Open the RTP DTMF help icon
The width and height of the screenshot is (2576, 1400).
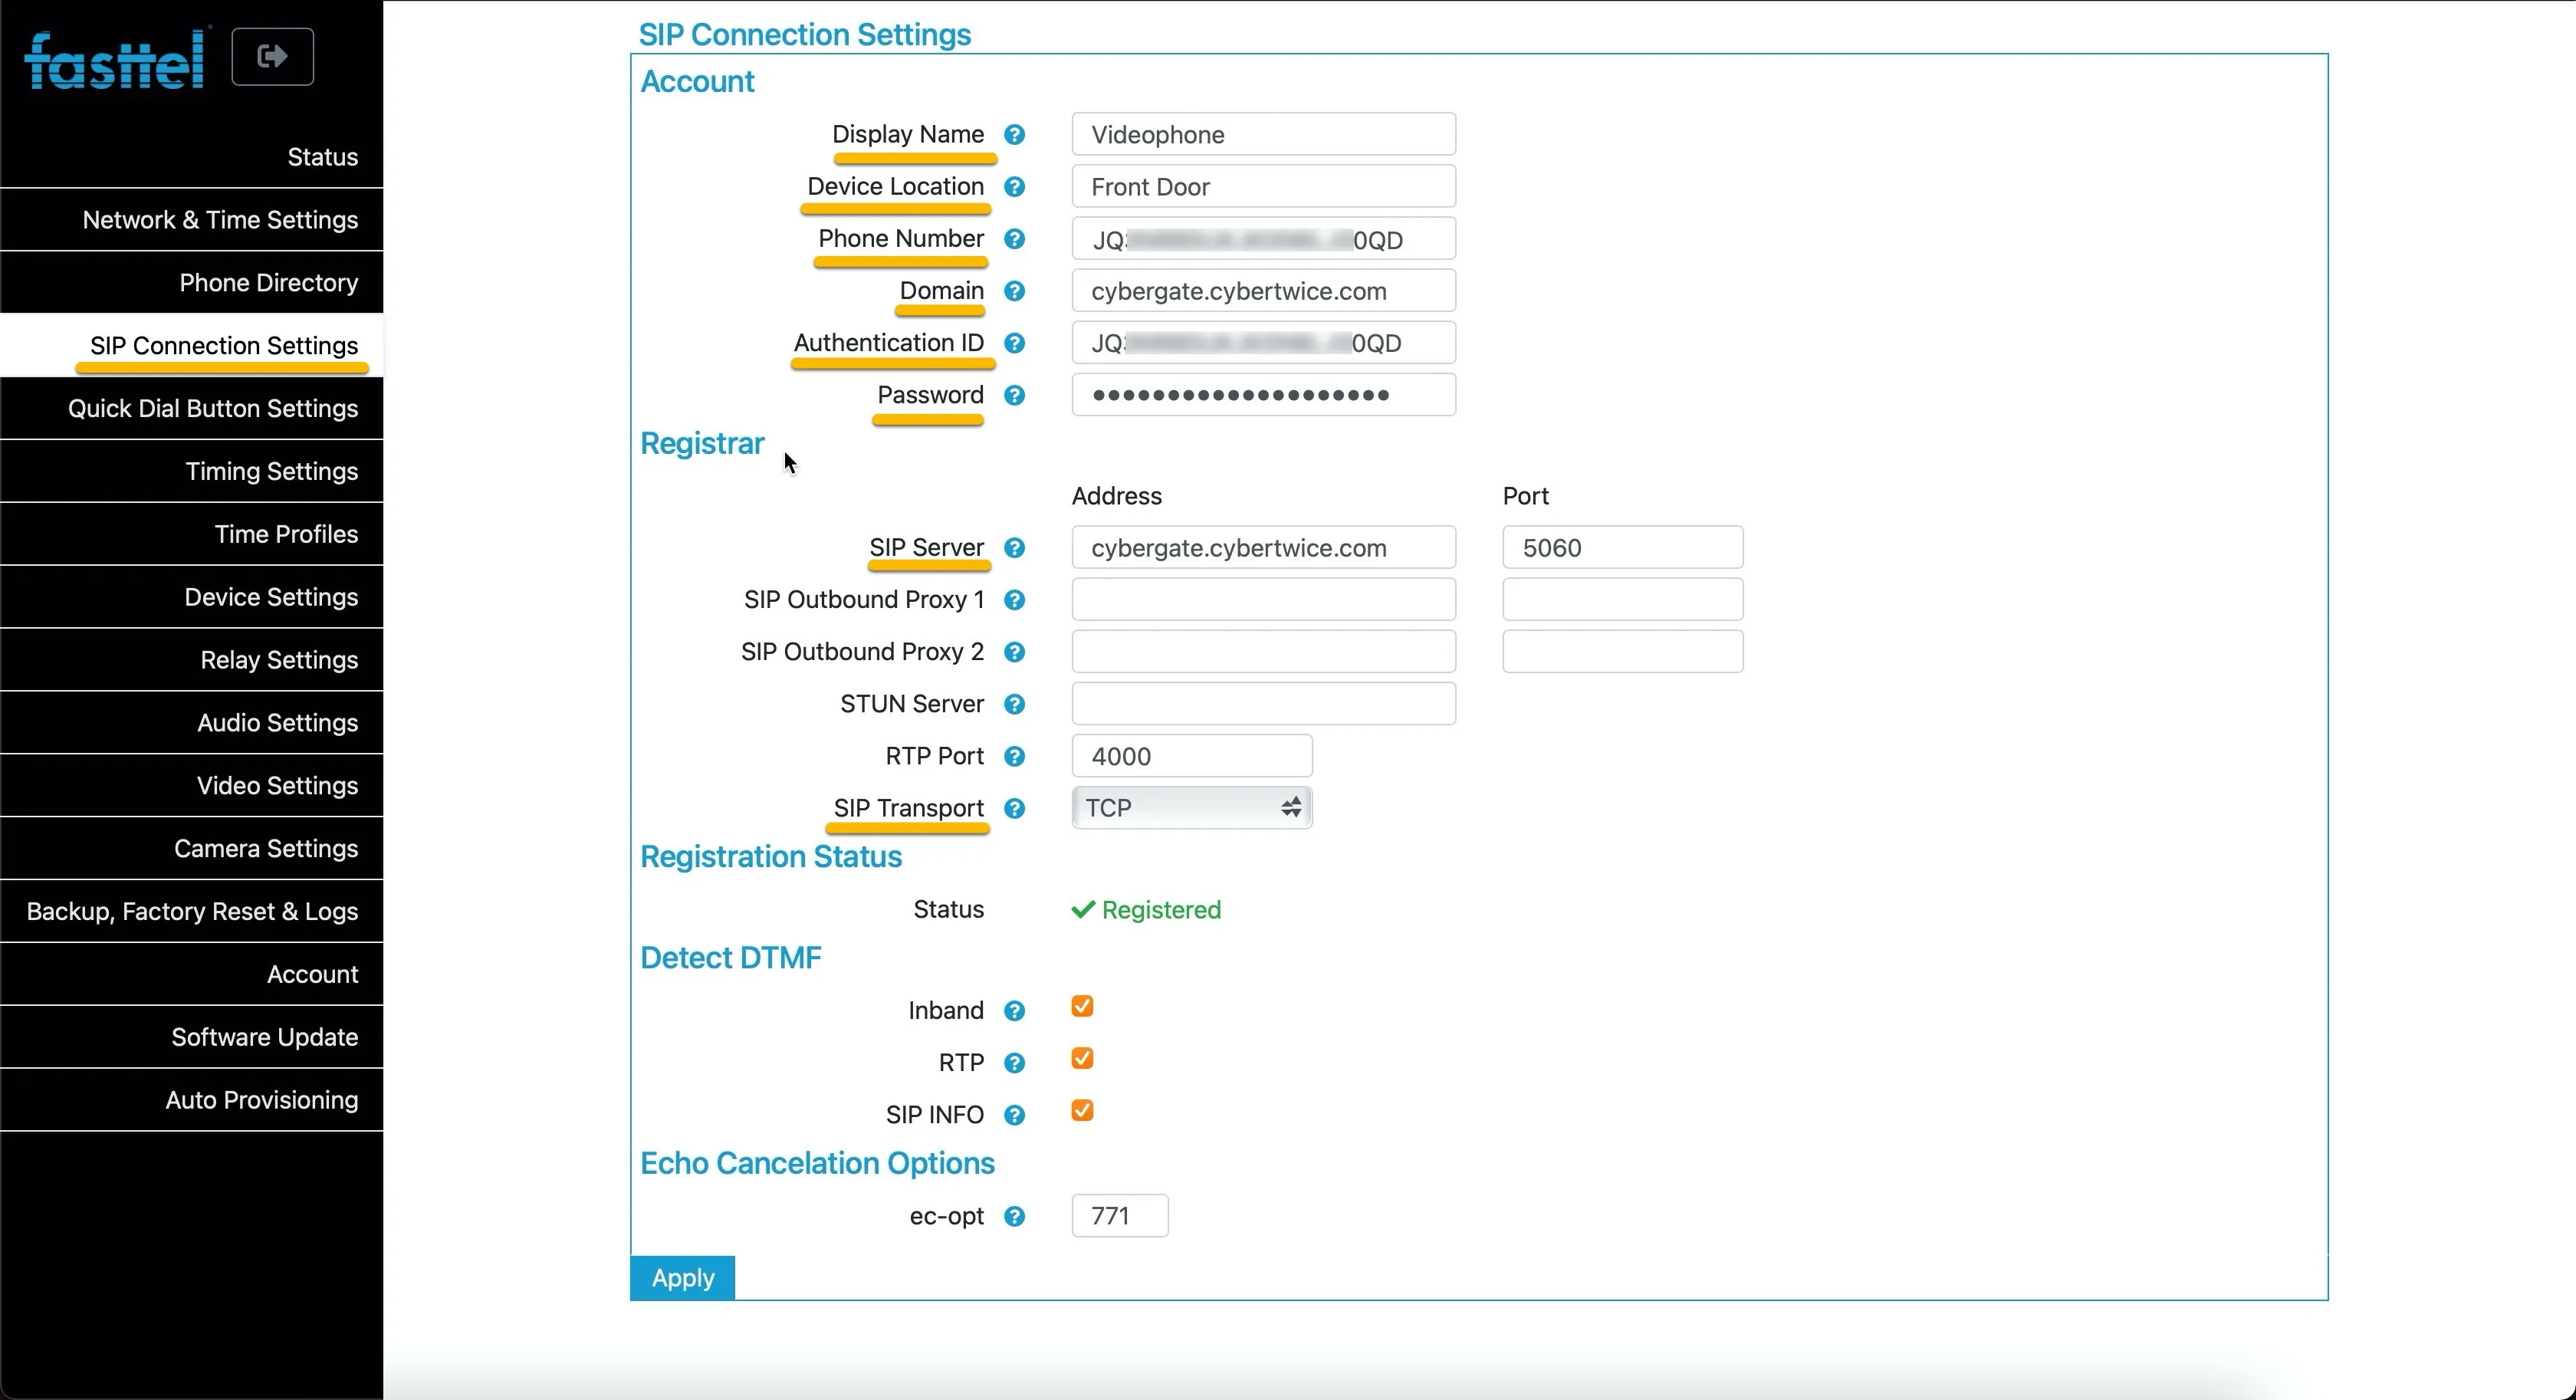[x=1014, y=1063]
